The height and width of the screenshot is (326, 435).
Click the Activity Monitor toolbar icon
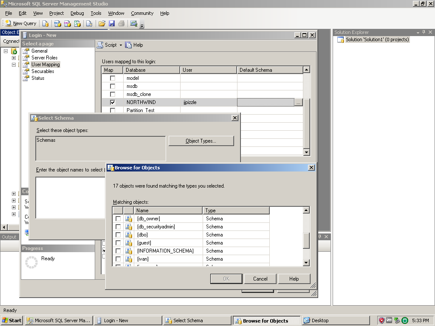[134, 24]
